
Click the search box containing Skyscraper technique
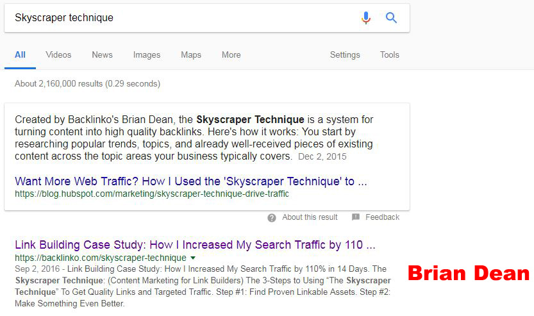(x=206, y=18)
